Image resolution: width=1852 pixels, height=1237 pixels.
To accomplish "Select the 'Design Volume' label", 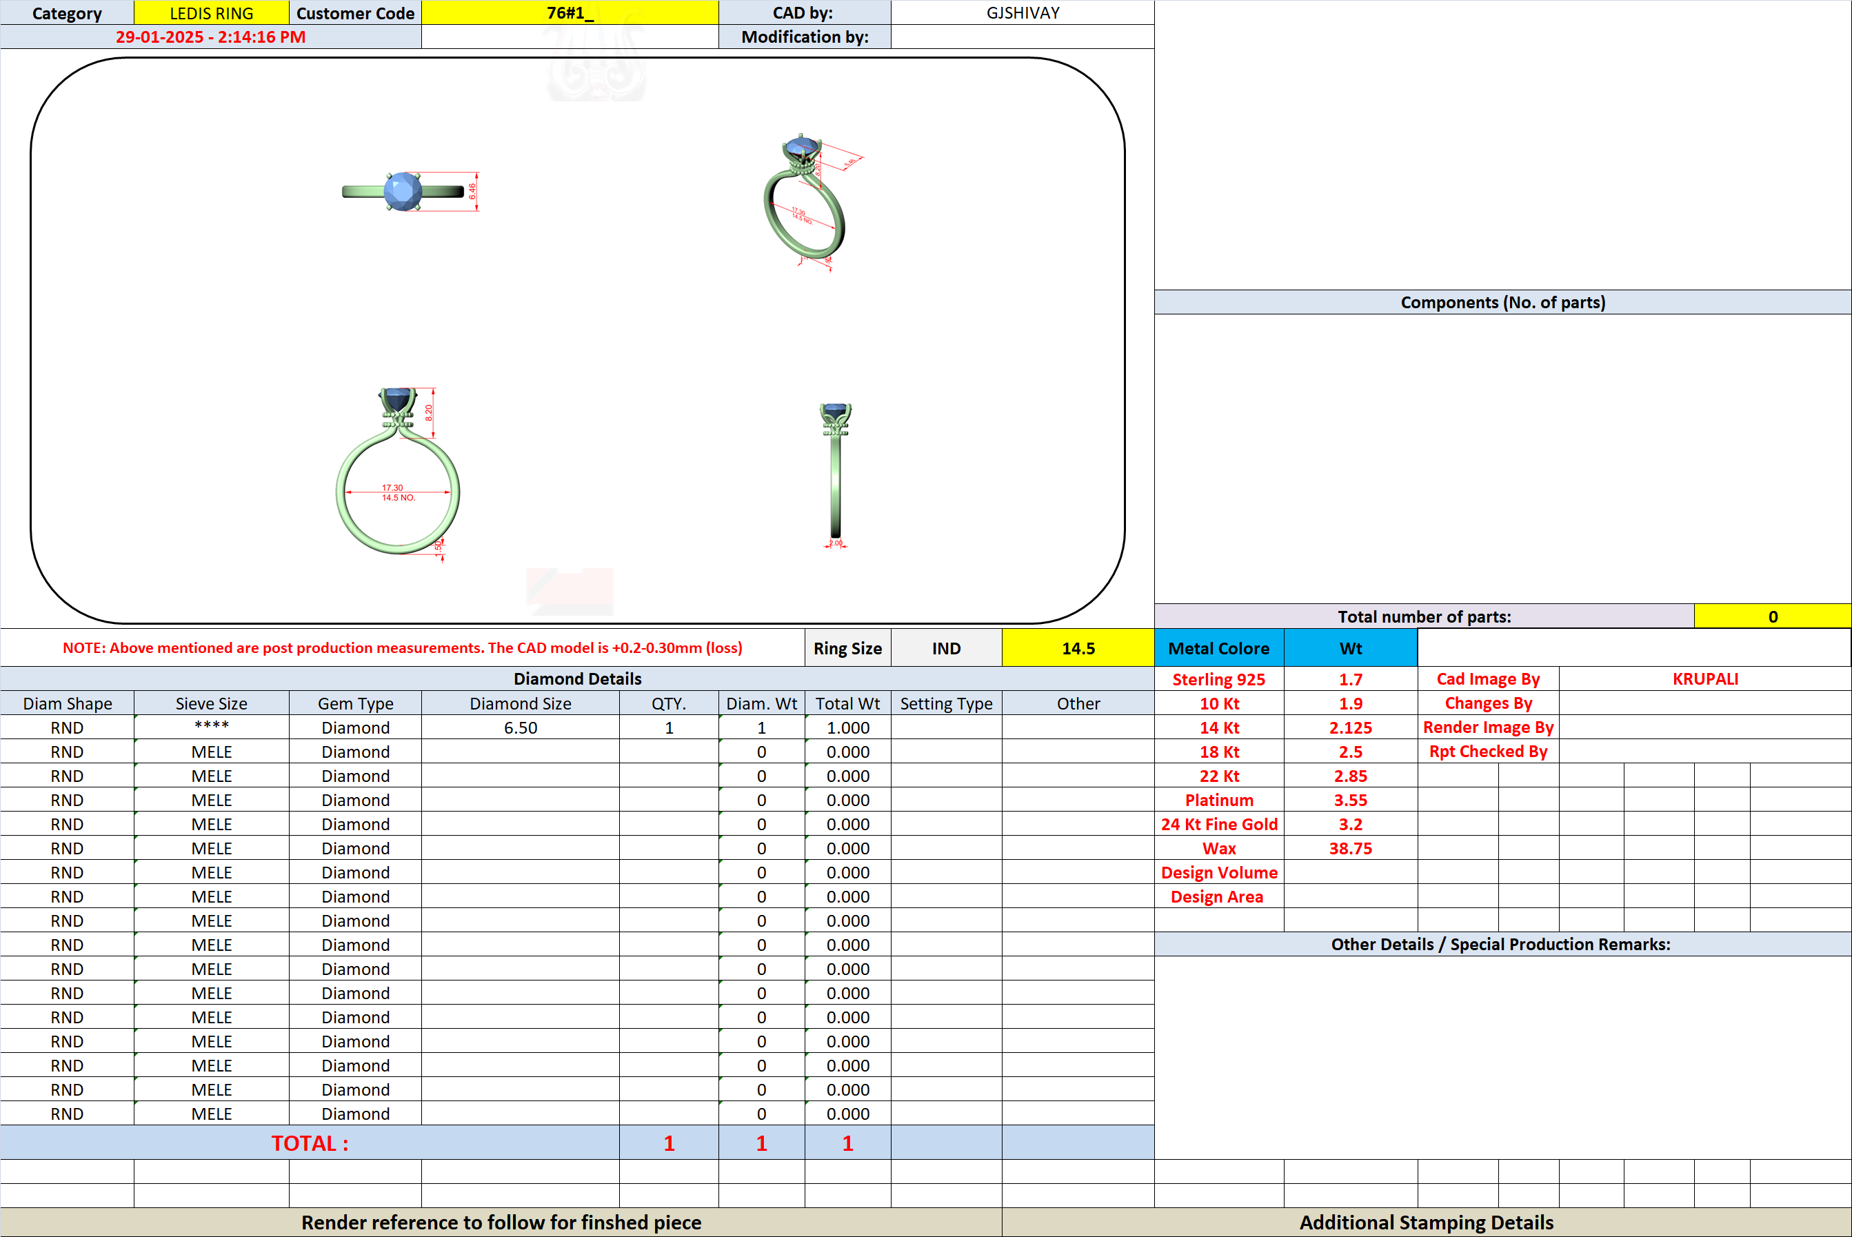I will tap(1218, 872).
